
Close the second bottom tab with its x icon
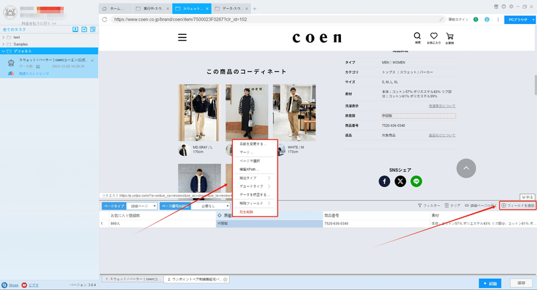(x=226, y=279)
